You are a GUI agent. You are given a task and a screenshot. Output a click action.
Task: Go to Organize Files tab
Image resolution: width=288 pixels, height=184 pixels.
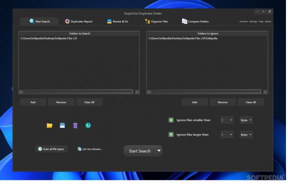tap(156, 21)
